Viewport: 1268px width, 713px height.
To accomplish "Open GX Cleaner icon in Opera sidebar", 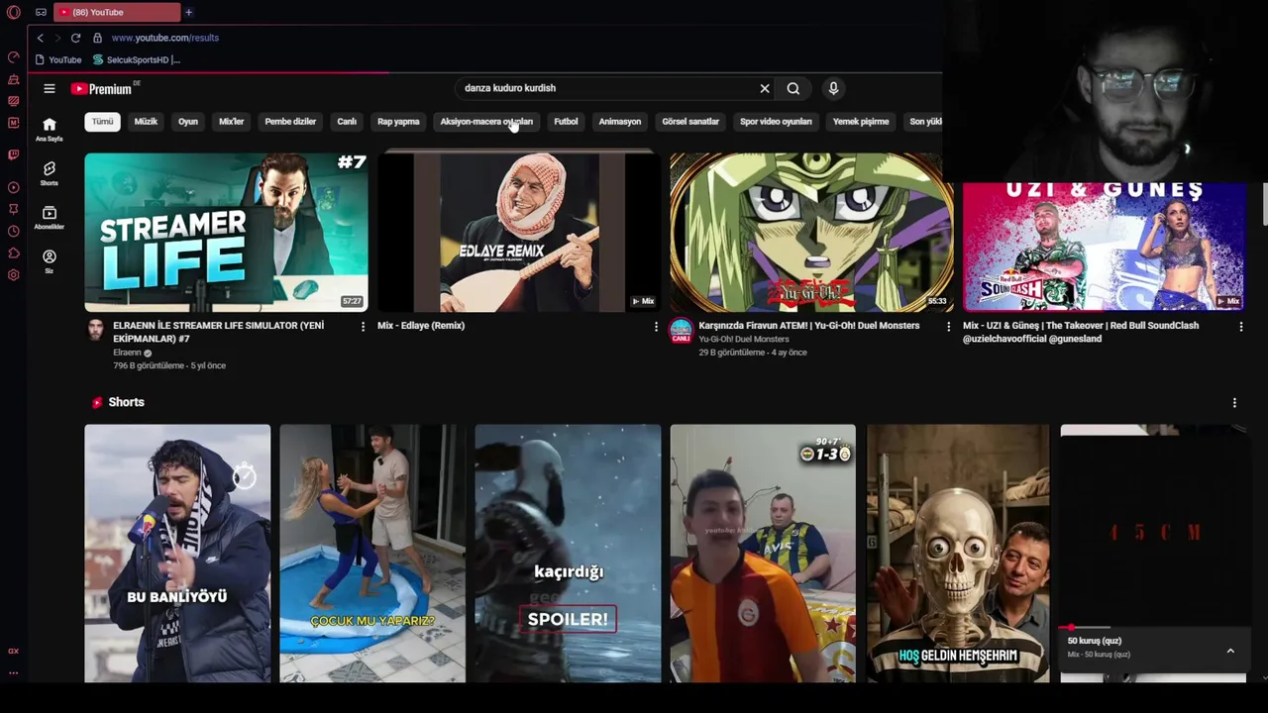I will (x=14, y=79).
